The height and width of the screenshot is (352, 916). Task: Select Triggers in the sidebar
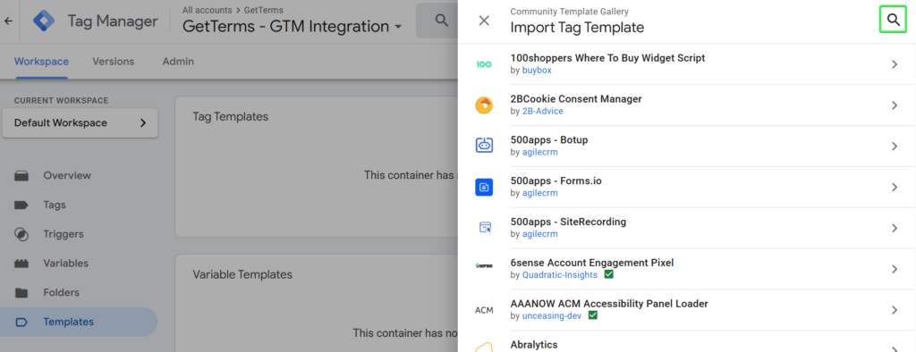click(x=64, y=234)
